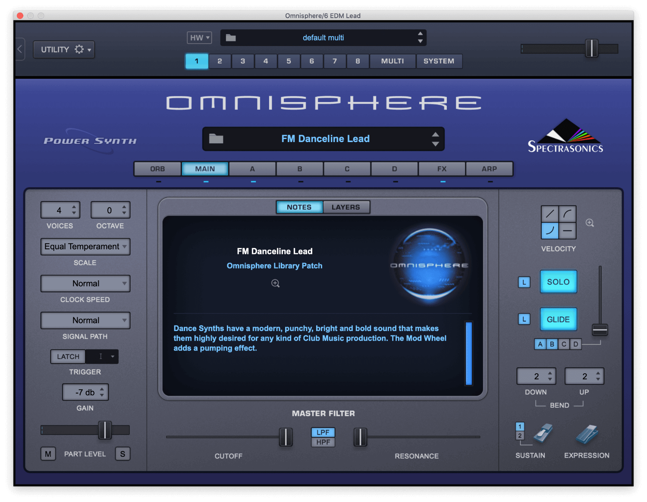The height and width of the screenshot is (502, 647).
Task: Switch to the FX tab
Action: (442, 169)
